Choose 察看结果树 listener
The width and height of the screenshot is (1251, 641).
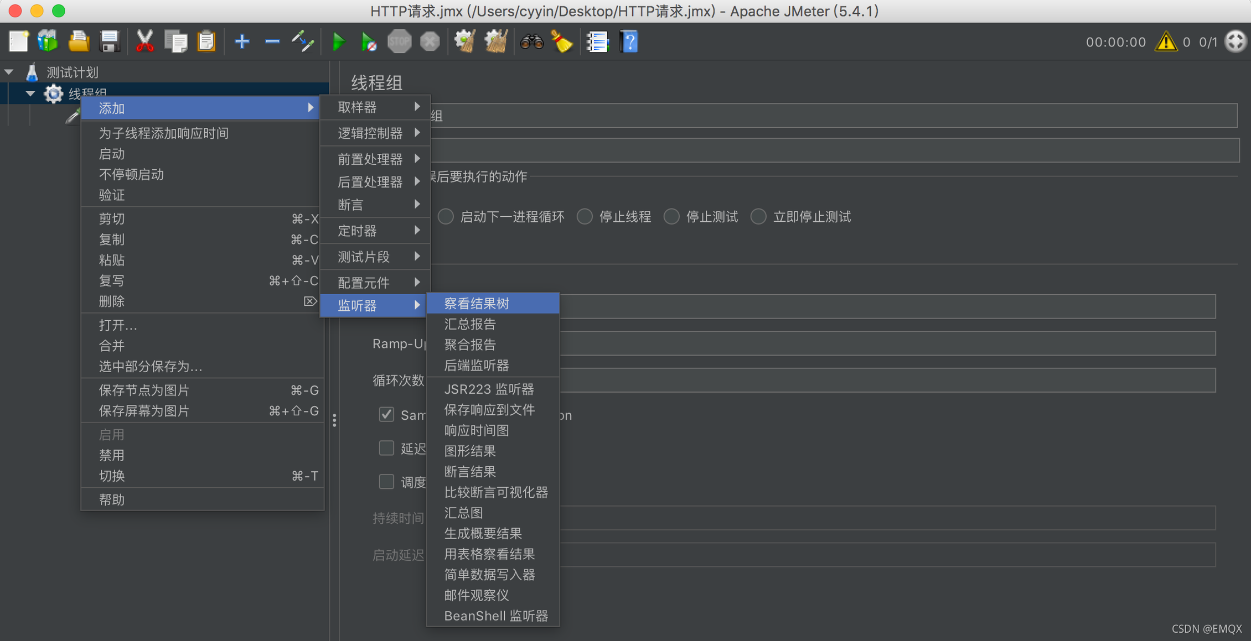tap(493, 304)
